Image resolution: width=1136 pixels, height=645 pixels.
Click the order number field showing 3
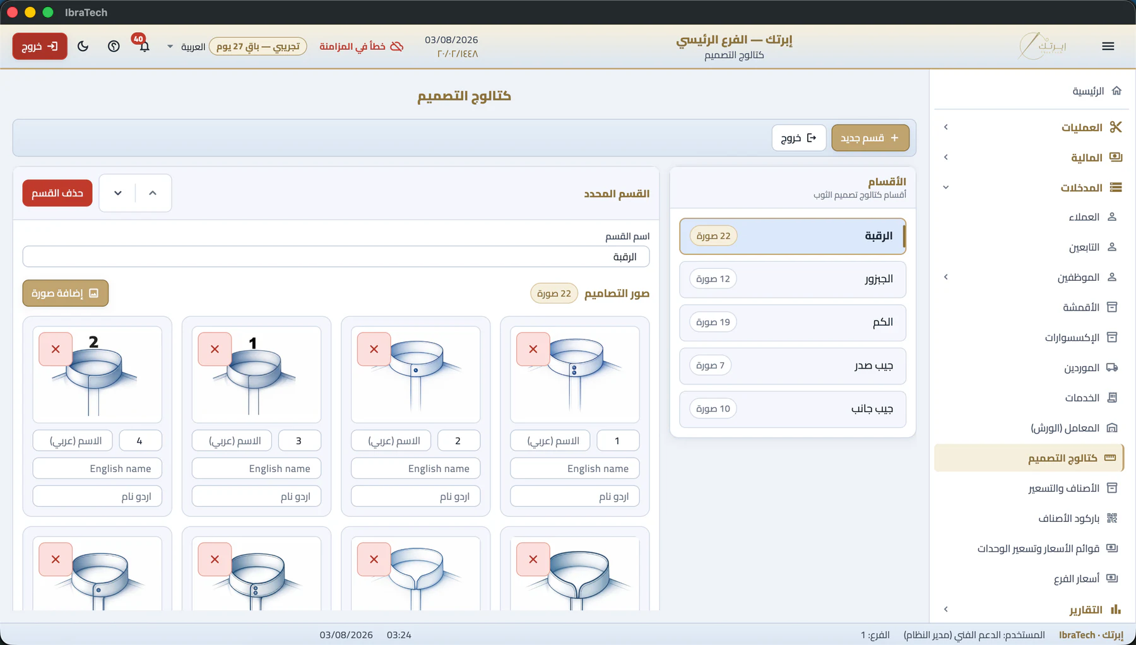tap(299, 441)
